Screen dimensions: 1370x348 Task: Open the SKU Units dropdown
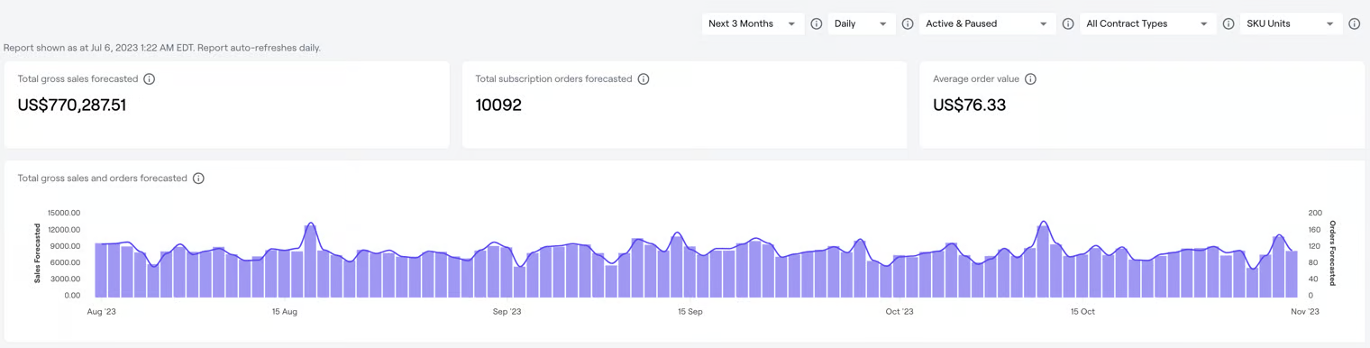(1291, 24)
